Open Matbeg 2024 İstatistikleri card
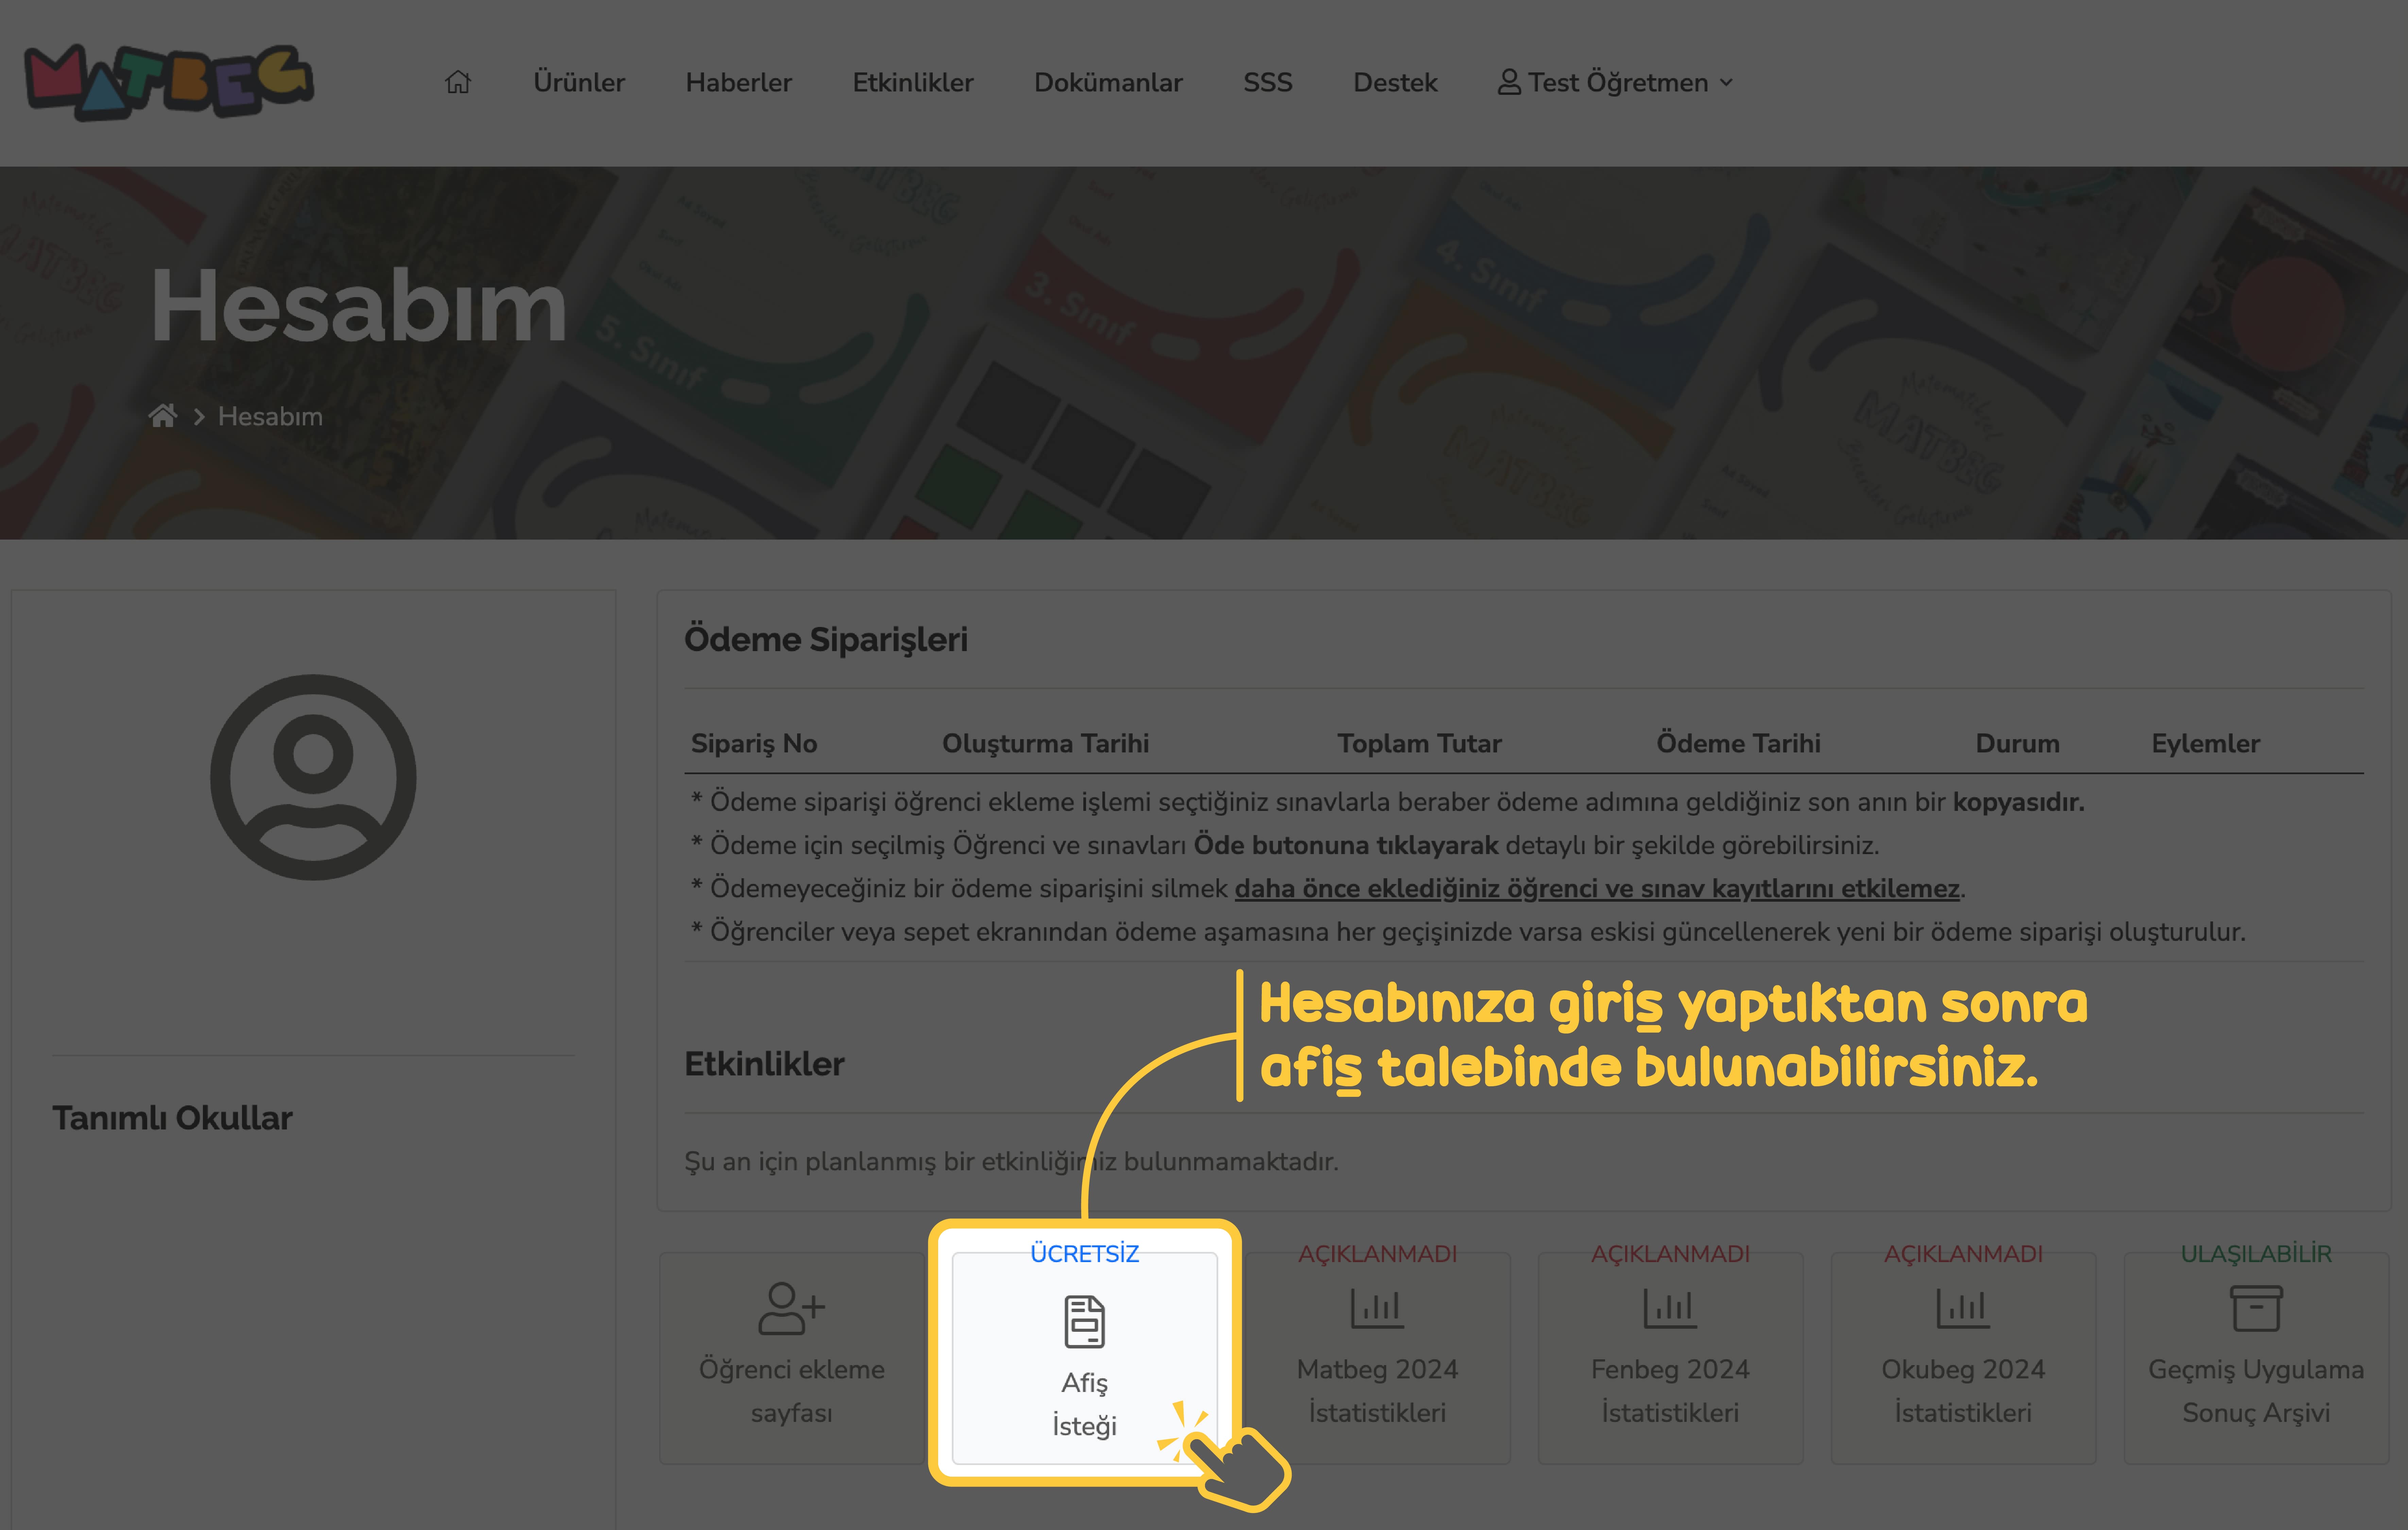Image resolution: width=2408 pixels, height=1530 pixels. tap(1378, 1358)
